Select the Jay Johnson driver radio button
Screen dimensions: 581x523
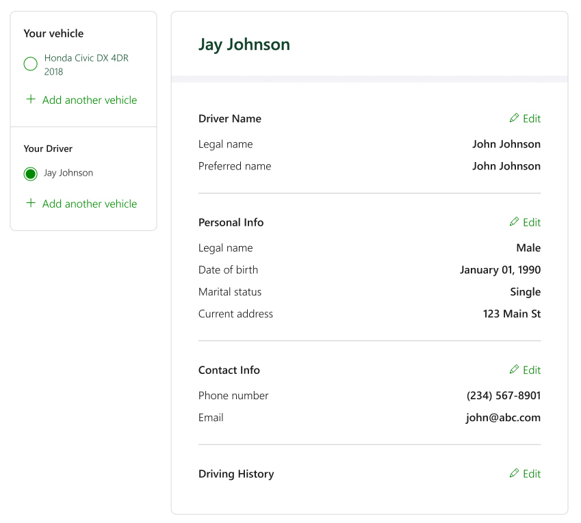pos(30,174)
